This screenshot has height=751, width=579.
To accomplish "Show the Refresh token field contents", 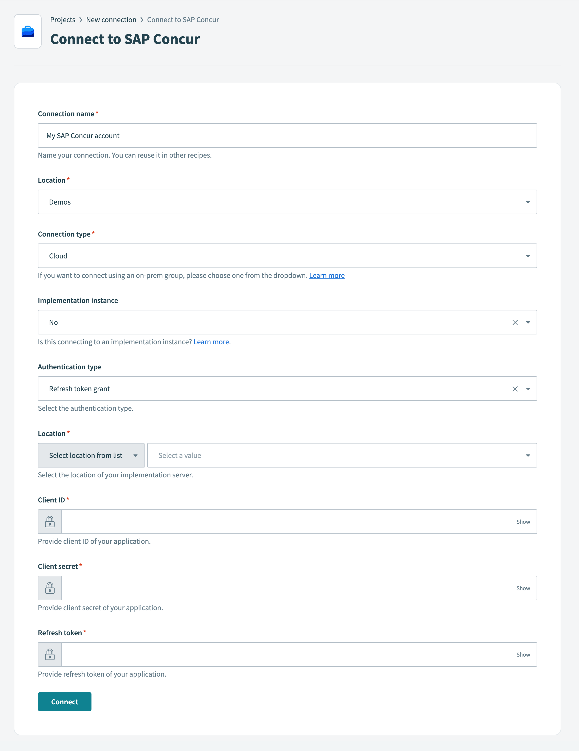I will (523, 654).
